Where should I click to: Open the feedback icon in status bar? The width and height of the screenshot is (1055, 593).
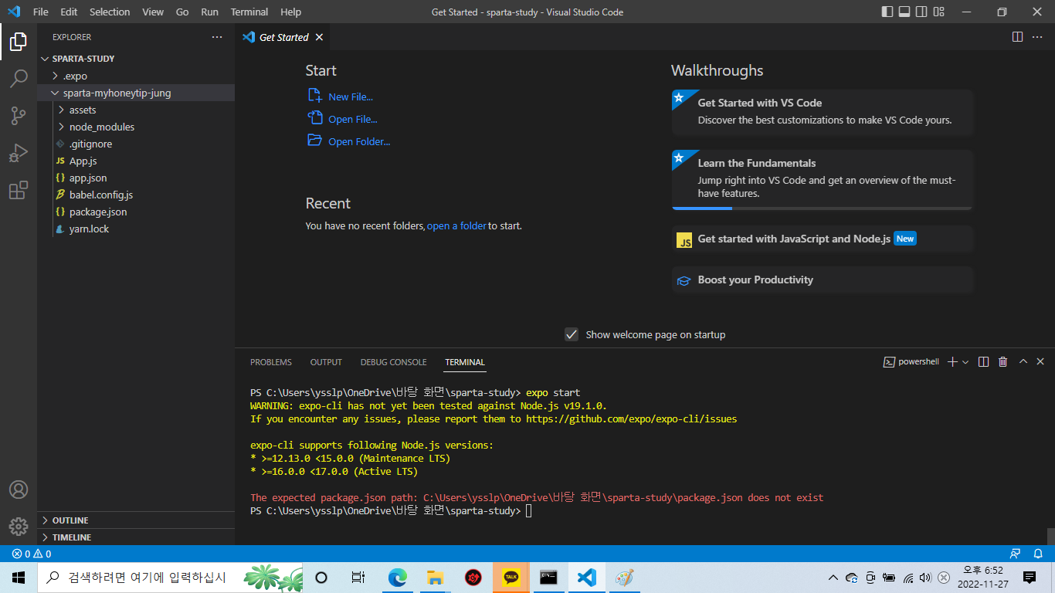coord(1016,554)
